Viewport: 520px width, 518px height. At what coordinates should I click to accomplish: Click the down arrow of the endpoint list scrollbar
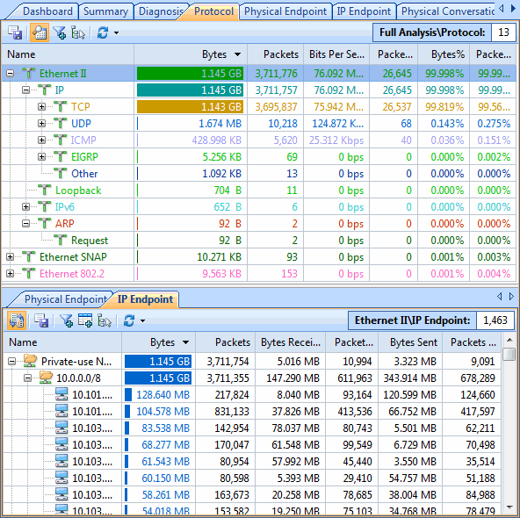click(509, 507)
